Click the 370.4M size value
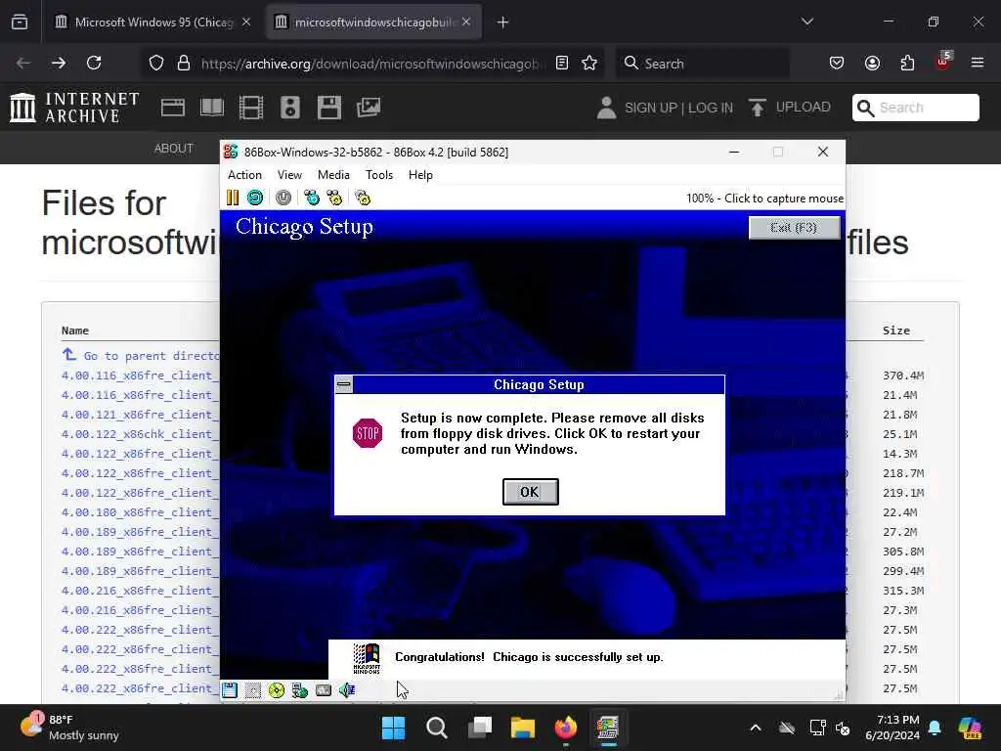Image resolution: width=1001 pixels, height=751 pixels. tap(903, 375)
